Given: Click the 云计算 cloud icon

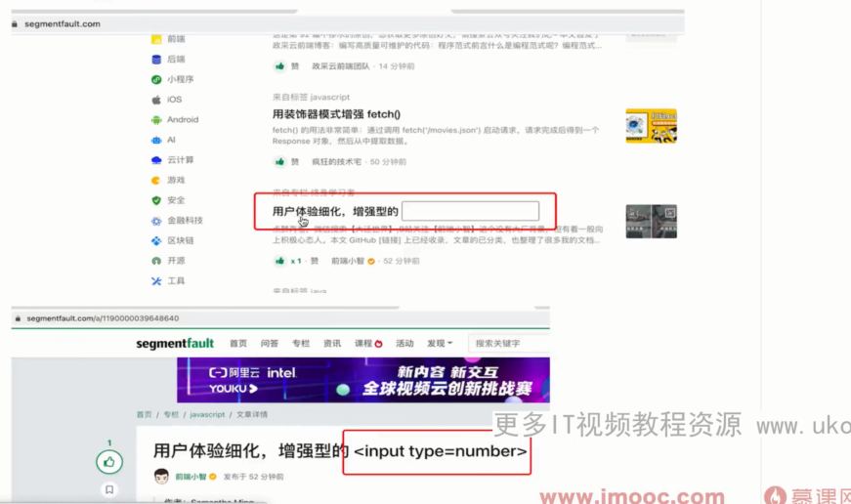Looking at the screenshot, I should (x=156, y=160).
